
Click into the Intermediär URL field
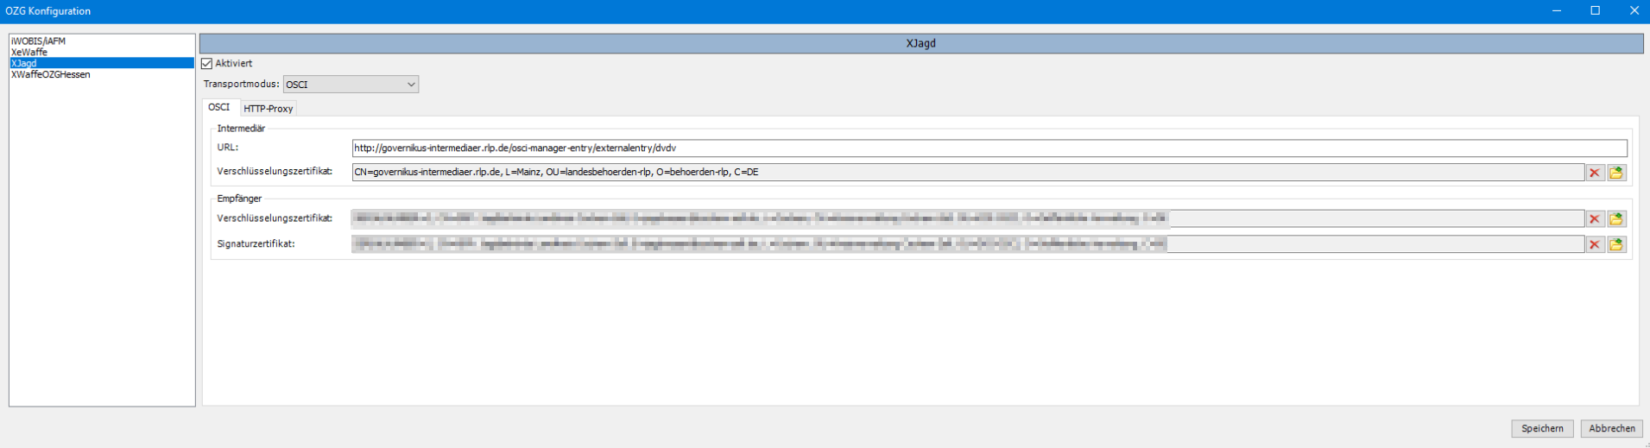(x=989, y=148)
